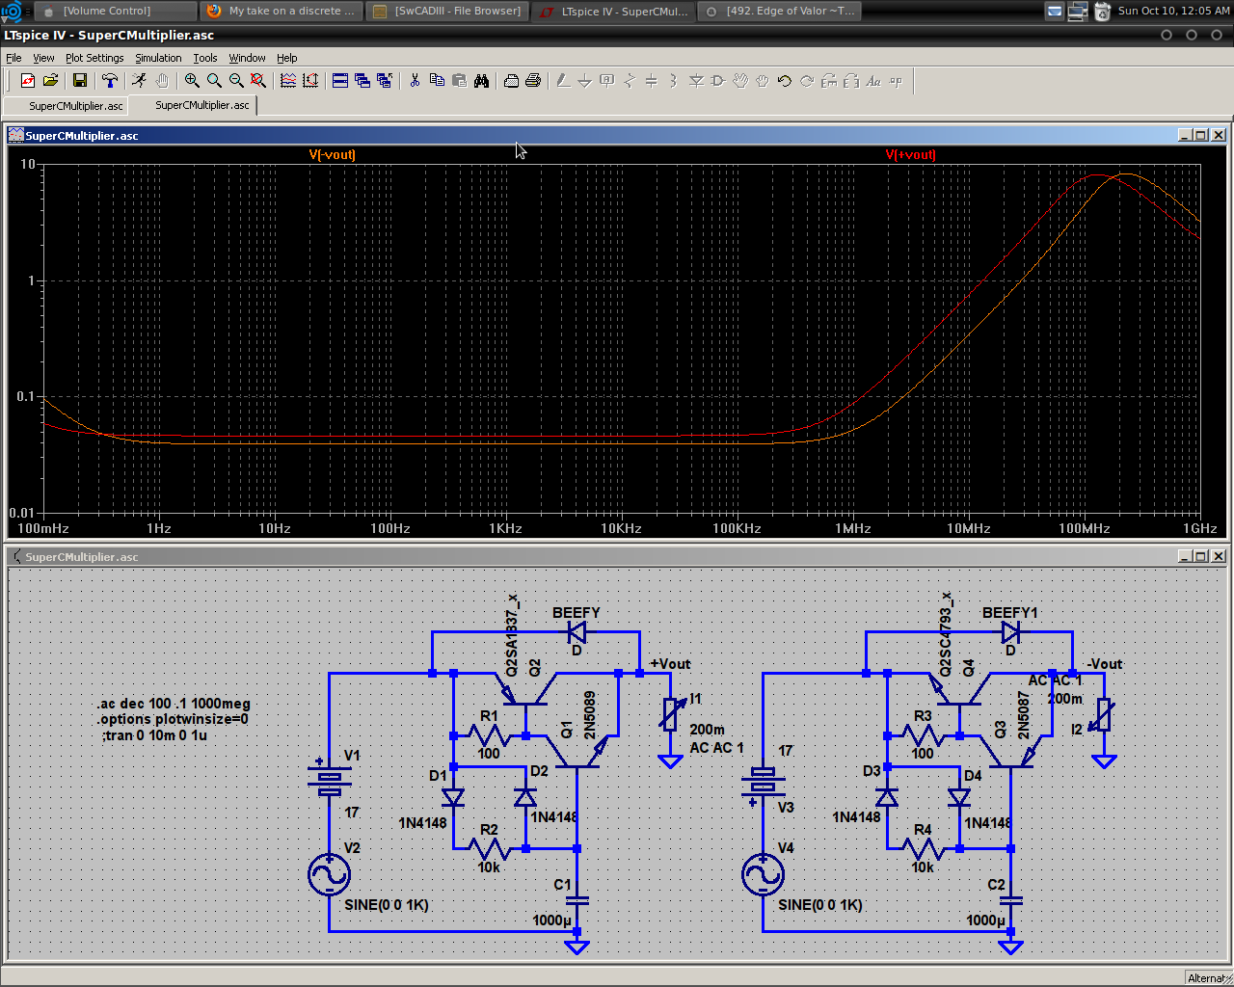Select the Place Inductor tool

(x=674, y=81)
